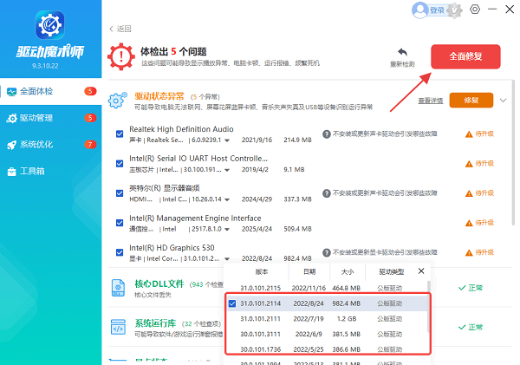Open version dropdown for Management Engine 2517.8.1.0
Screen dimensions: 520x365
pyautogui.click(x=227, y=229)
